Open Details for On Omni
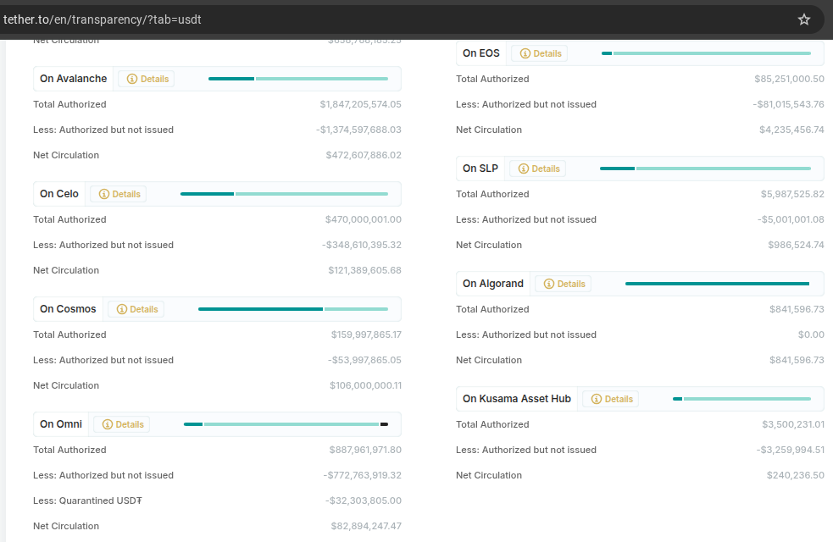 (x=123, y=424)
